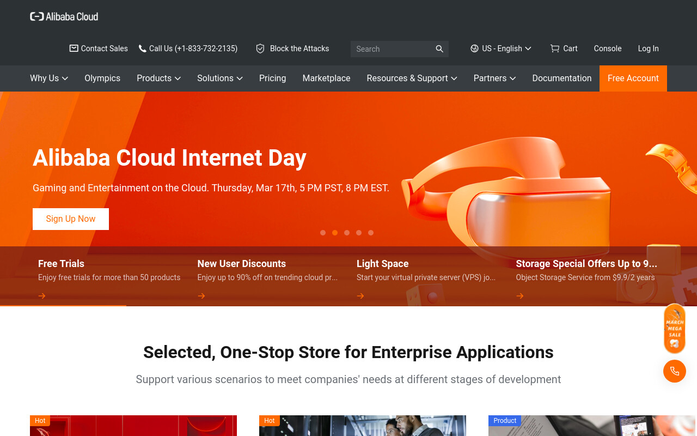697x436 pixels.
Task: Click the shield icon beside Block the Attacks
Action: (260, 49)
